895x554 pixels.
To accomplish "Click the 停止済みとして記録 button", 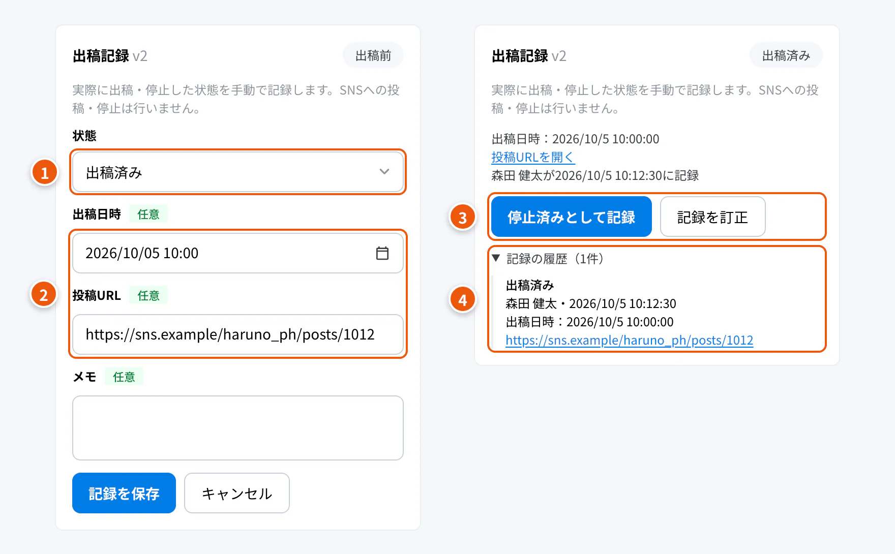I will click(572, 217).
